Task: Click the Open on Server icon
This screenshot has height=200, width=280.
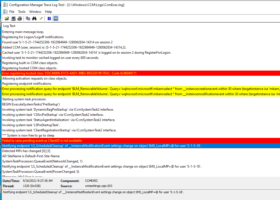Action: tap(13, 19)
